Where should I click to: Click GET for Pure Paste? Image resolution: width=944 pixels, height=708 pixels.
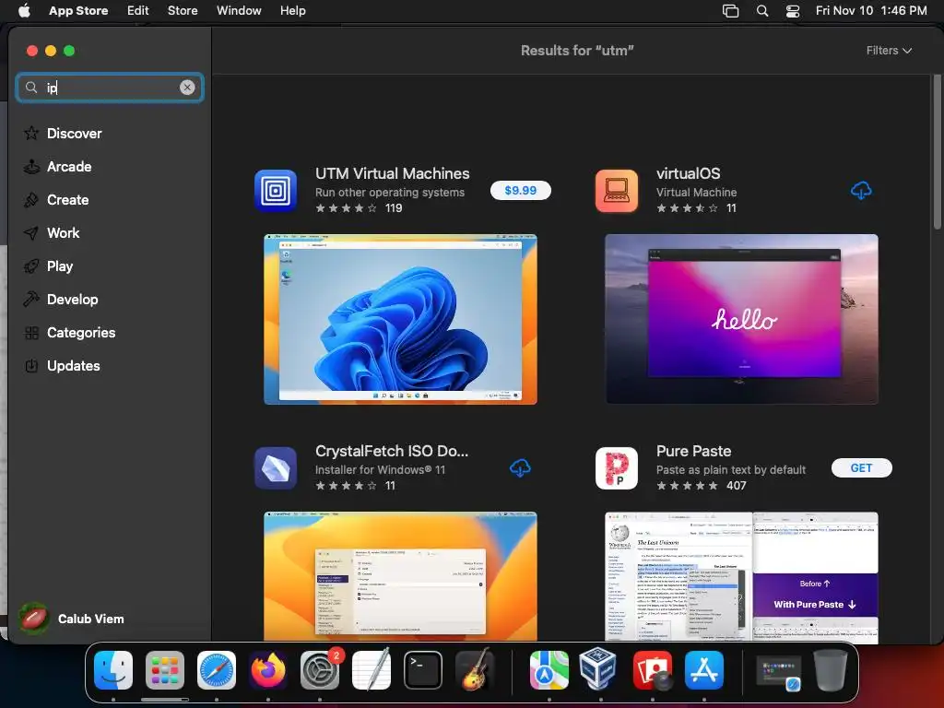point(861,467)
